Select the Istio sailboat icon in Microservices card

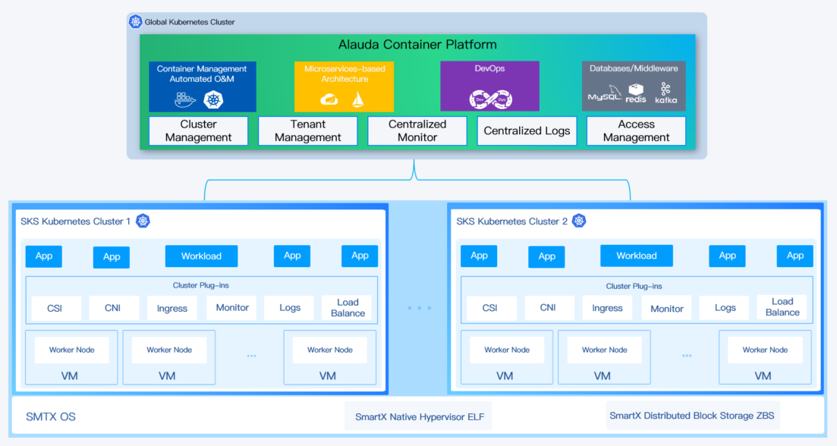pyautogui.click(x=358, y=99)
